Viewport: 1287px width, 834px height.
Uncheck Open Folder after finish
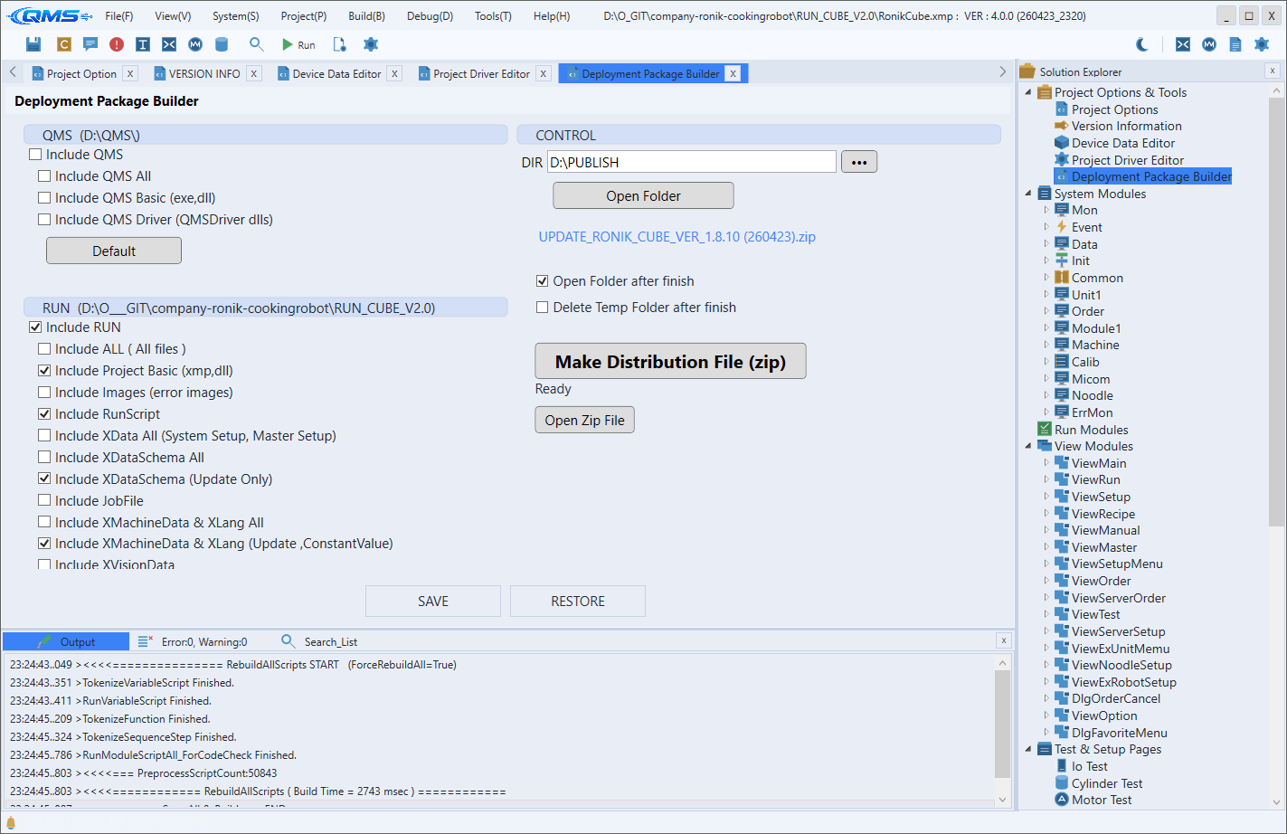(543, 281)
